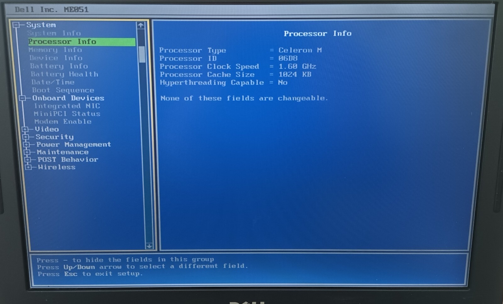Click the Processor Info panel heading
503x304 pixels.
click(318, 34)
